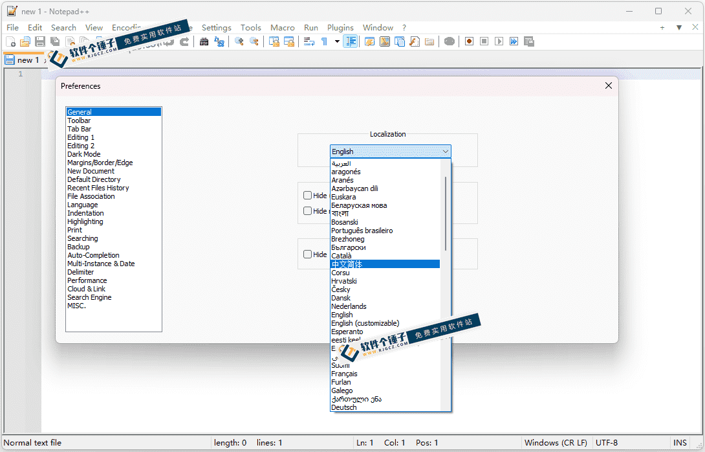Click the Open file toolbar icon
Image resolution: width=705 pixels, height=452 pixels.
tap(25, 42)
